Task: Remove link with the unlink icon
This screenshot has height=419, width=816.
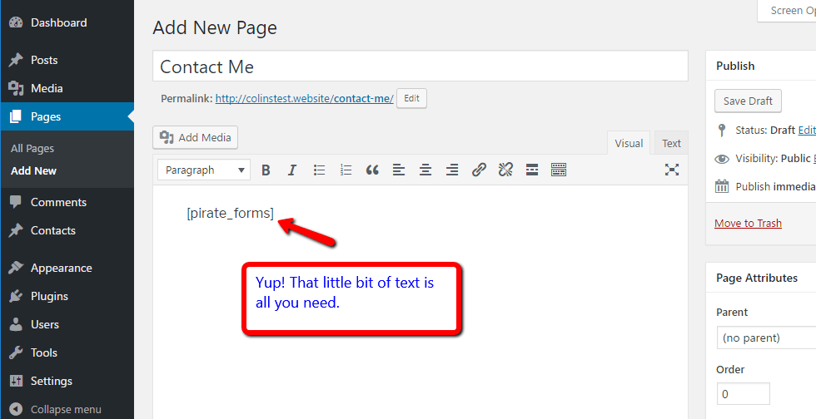Action: coord(505,170)
